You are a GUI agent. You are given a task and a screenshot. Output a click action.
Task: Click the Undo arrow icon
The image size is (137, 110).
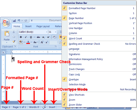(x=19, y=20)
